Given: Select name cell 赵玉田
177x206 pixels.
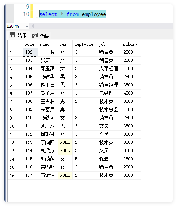Looking at the screenshot, I should (x=48, y=85).
